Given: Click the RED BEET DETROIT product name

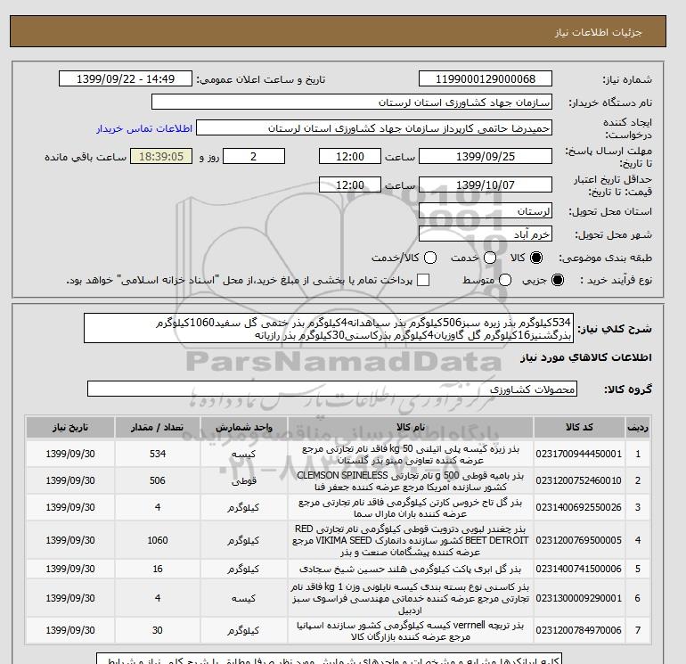Looking at the screenshot, I should pyautogui.click(x=411, y=541).
